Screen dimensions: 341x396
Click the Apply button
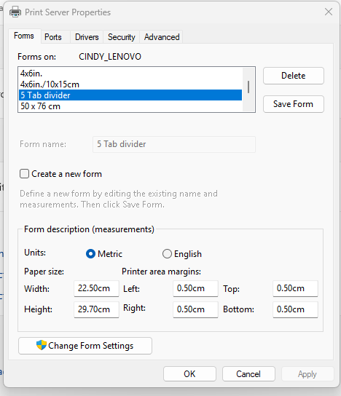tap(307, 373)
